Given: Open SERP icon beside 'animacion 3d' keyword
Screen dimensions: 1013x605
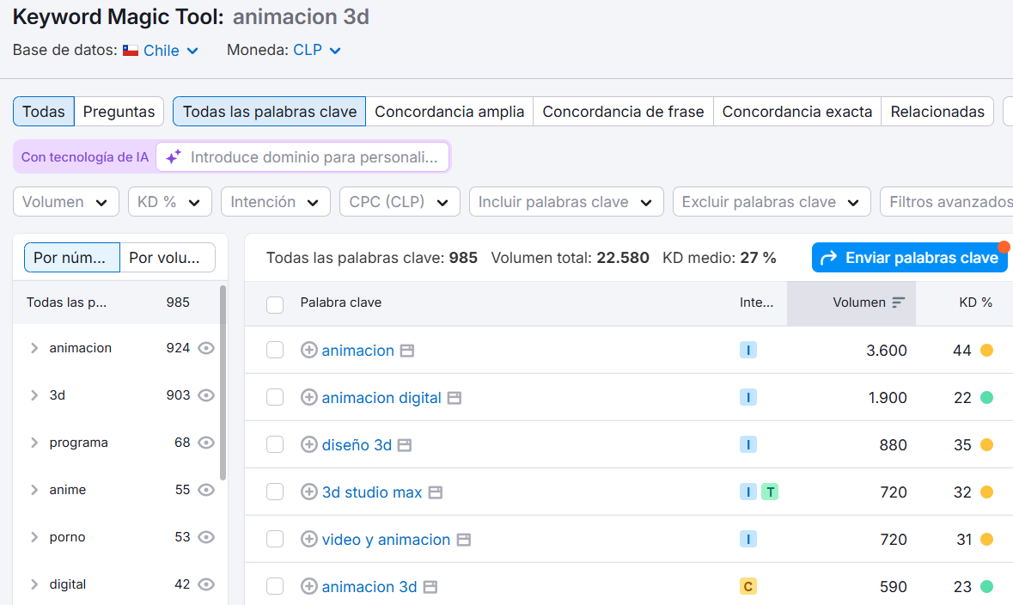Looking at the screenshot, I should tap(430, 587).
